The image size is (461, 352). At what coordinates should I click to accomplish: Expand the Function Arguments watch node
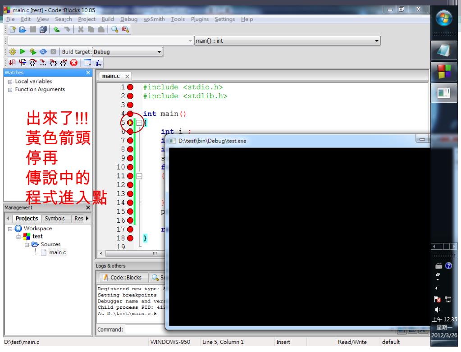10,90
